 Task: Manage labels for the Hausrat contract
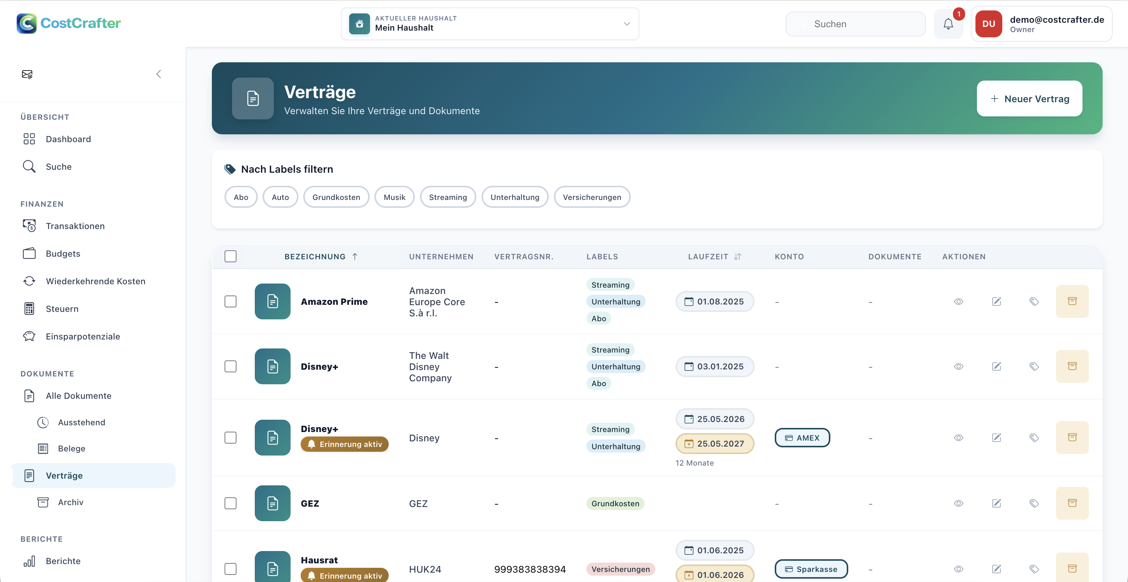point(1034,569)
